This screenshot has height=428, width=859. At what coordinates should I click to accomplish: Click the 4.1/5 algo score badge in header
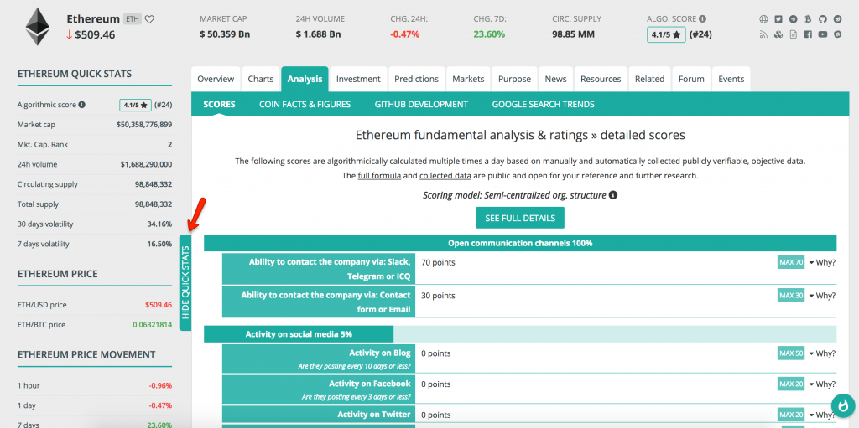[667, 34]
